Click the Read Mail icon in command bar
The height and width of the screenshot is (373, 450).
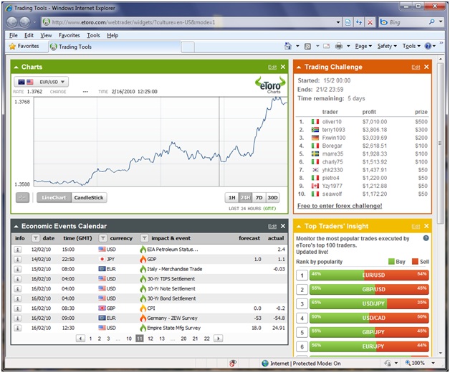[326, 46]
